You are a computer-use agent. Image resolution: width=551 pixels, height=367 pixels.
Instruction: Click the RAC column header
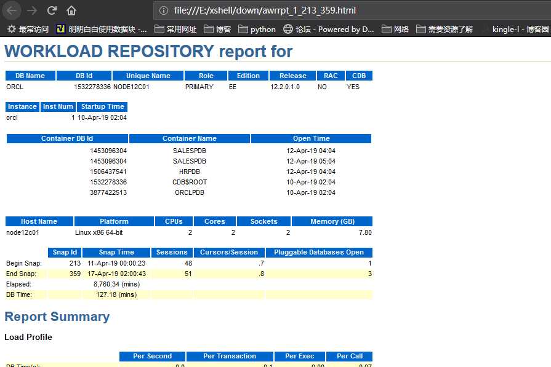click(331, 76)
